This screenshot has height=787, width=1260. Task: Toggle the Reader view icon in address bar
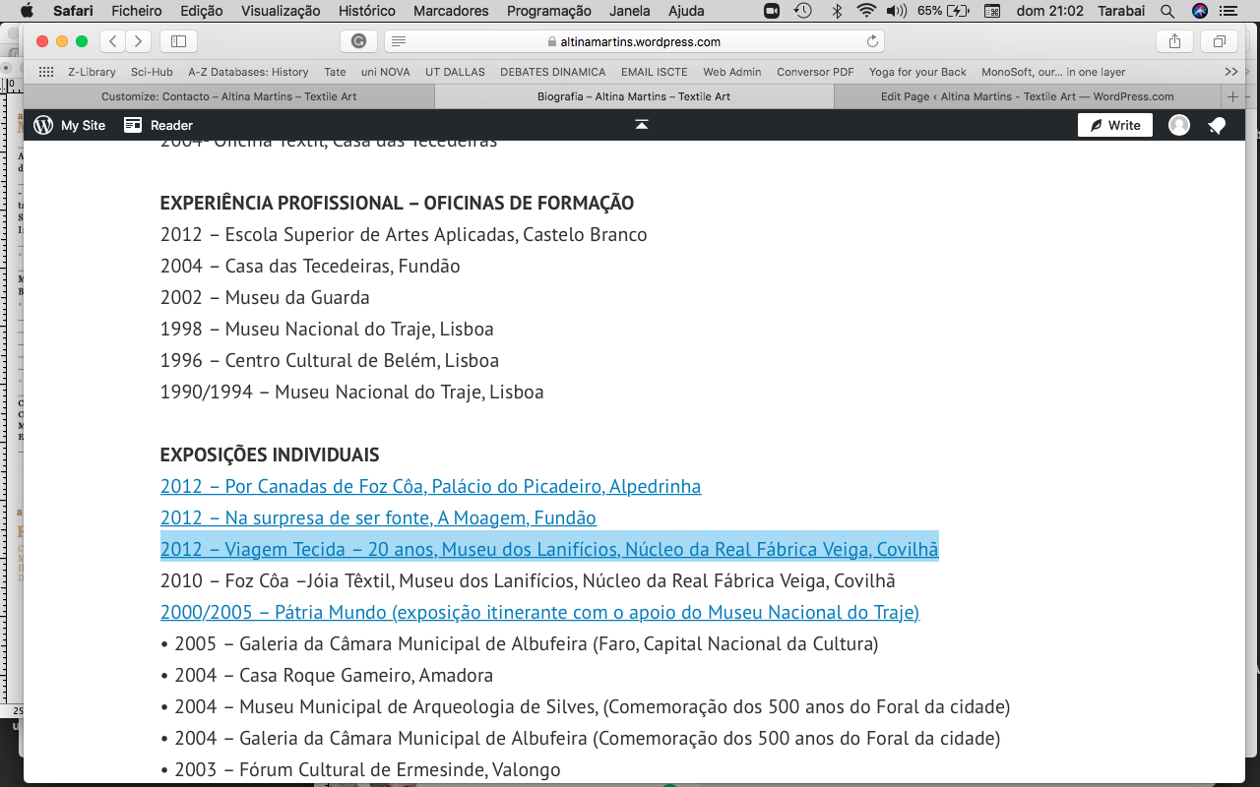tap(399, 41)
